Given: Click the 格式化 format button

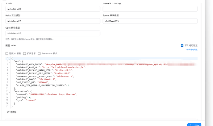Looking at the screenshot, I should click(12, 112).
